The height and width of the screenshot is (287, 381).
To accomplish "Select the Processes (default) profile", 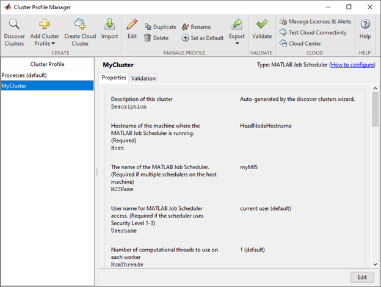I will pyautogui.click(x=24, y=75).
